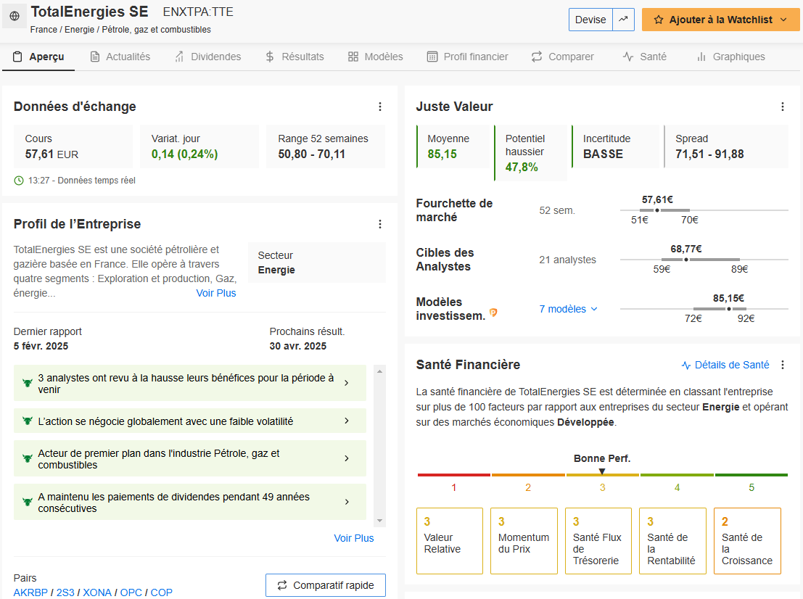The image size is (803, 599).
Task: Click the Devise button
Action: [x=590, y=20]
